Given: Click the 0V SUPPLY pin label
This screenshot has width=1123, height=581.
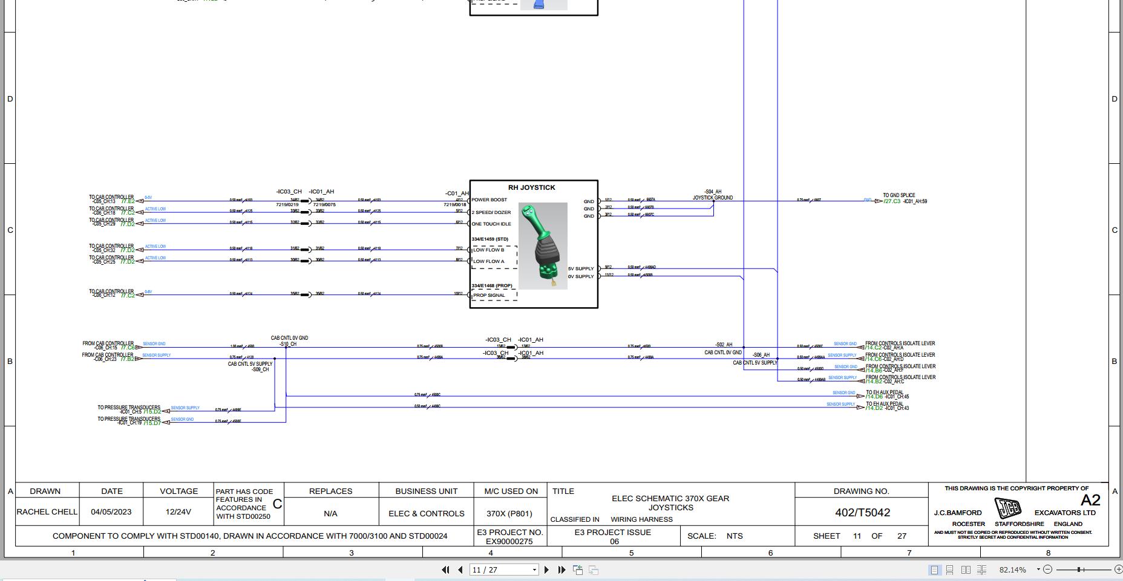Looking at the screenshot, I should [x=581, y=276].
